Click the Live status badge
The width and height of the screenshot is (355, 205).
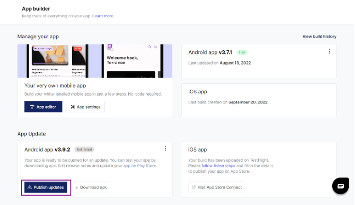pos(244,52)
